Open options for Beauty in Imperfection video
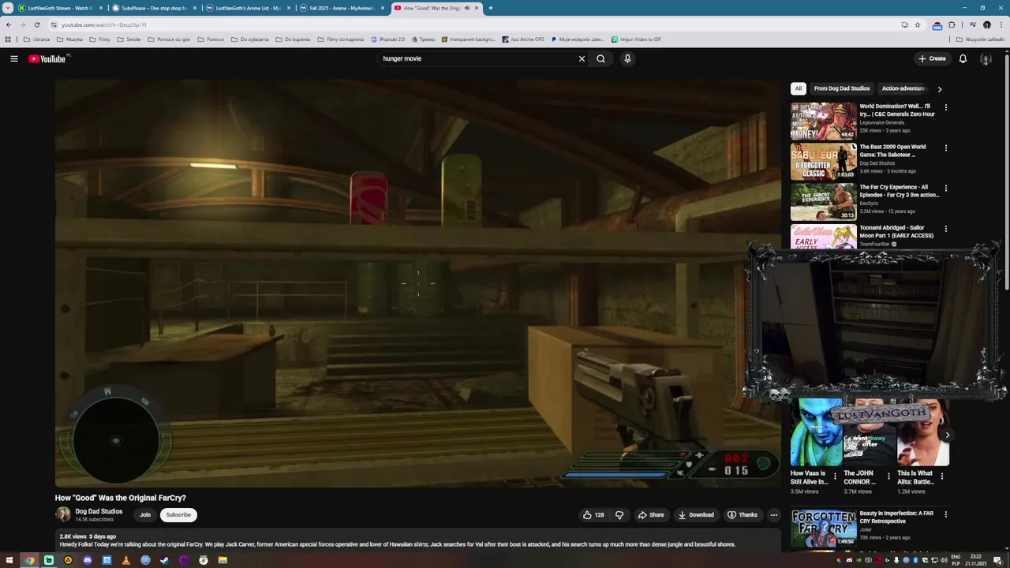Screen dimensions: 1010x568 (946, 514)
